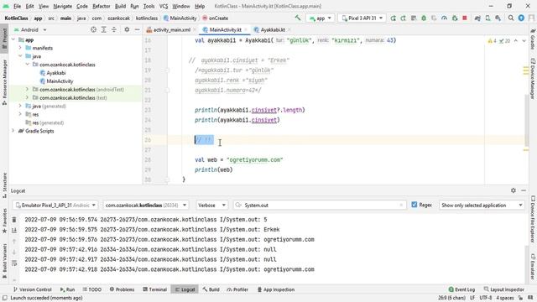Toggle the Structure tool window sidebar button
The width and height of the screenshot is (537, 302).
tap(4, 185)
